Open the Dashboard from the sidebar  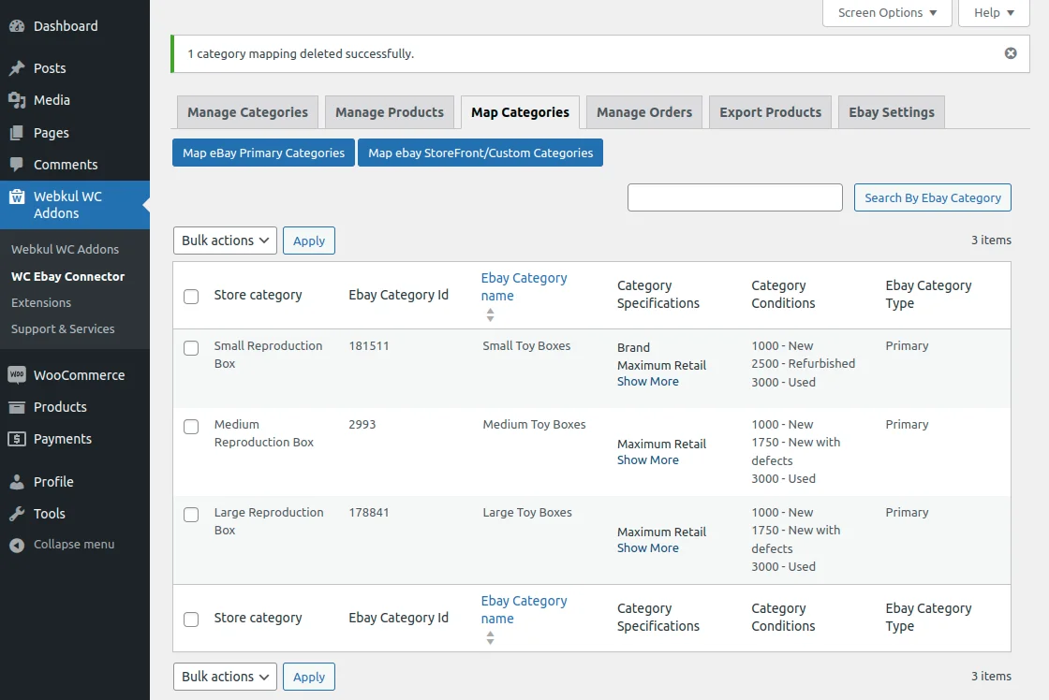pos(17,25)
